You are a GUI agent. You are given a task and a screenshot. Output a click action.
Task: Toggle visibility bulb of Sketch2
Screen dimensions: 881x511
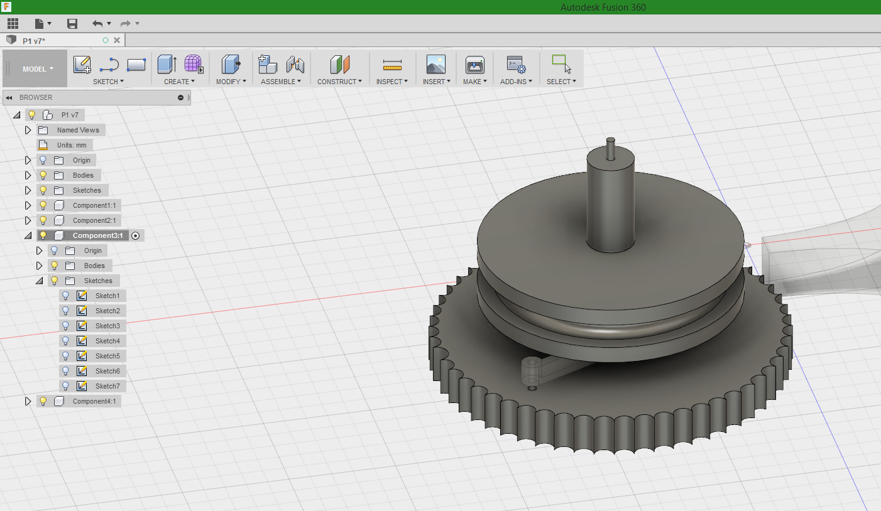tap(66, 311)
